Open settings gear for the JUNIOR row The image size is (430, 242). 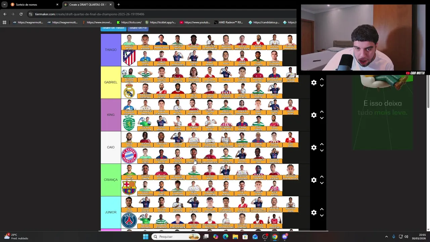314,212
